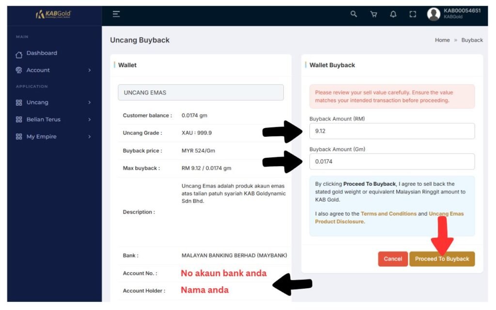Screen dimensions: 496x310
Task: Open the notifications bell
Action: tap(393, 14)
